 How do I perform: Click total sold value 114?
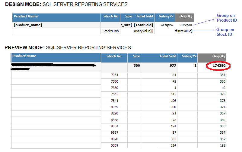click(x=174, y=145)
